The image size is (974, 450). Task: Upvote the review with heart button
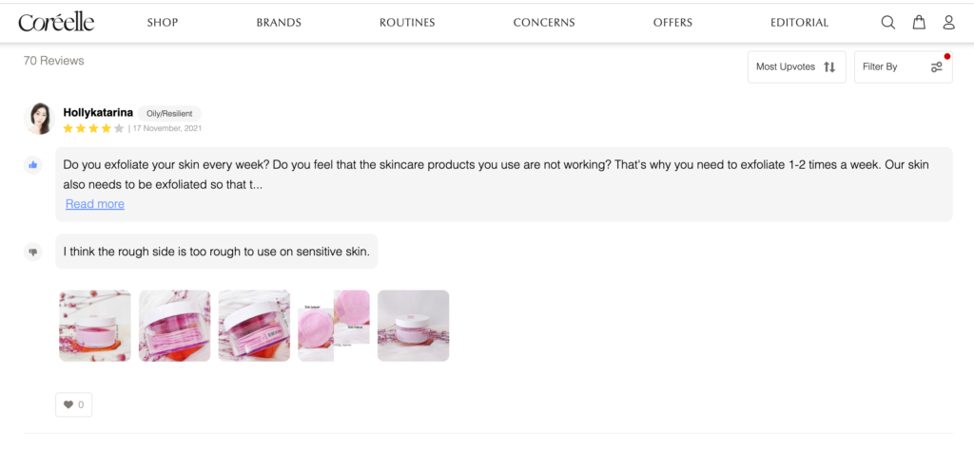coord(73,404)
